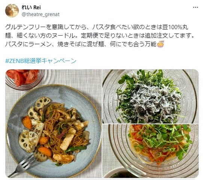
Task: Click the green pepper strip on noodle plate
Action: tap(76, 149)
